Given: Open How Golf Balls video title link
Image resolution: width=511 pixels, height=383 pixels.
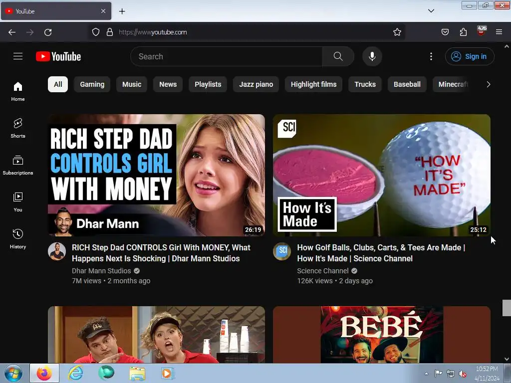Looking at the screenshot, I should 381,253.
